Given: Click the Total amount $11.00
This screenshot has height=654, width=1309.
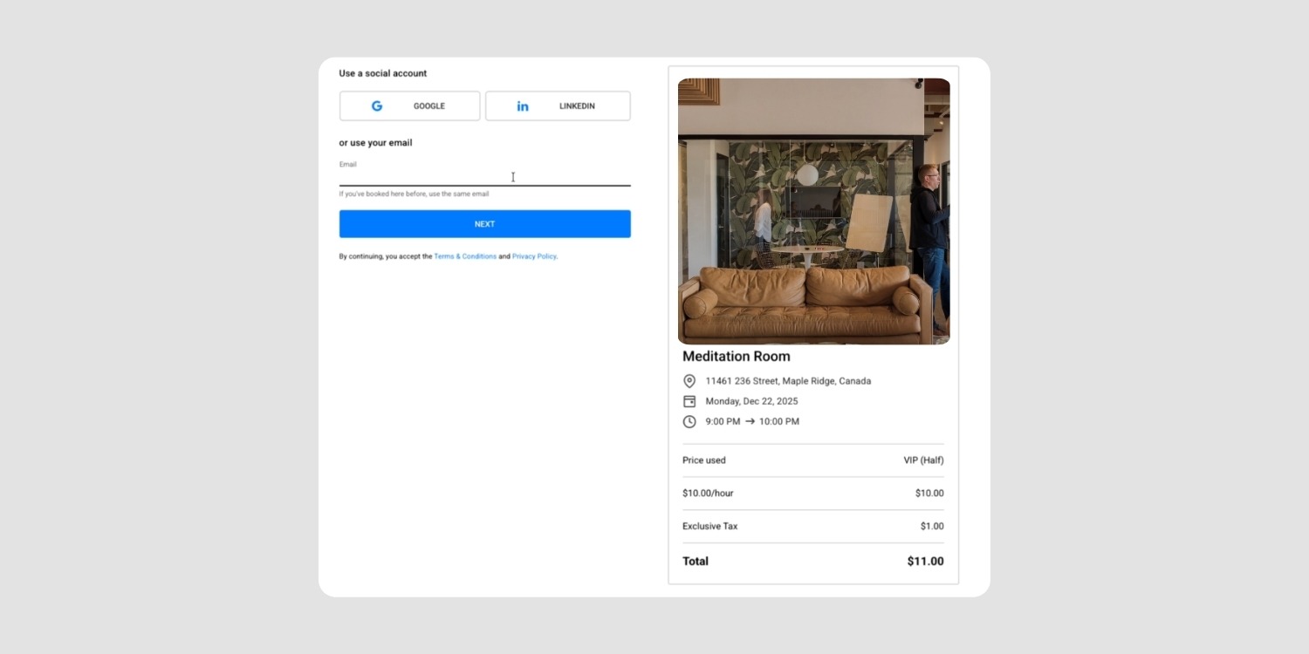Looking at the screenshot, I should click(925, 562).
